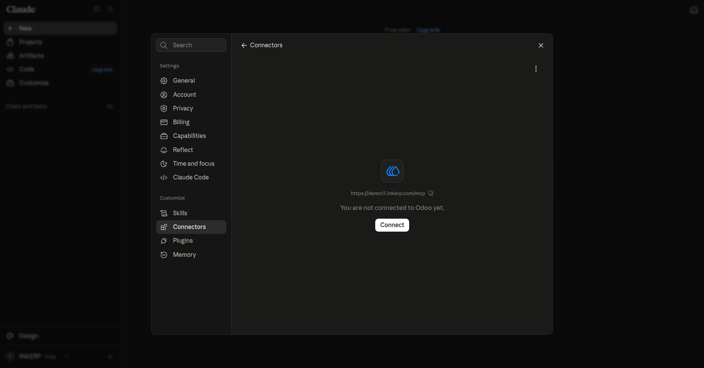Click the filter icon beside Chats and tasks
Viewport: 704px width, 368px height.
pos(110,106)
